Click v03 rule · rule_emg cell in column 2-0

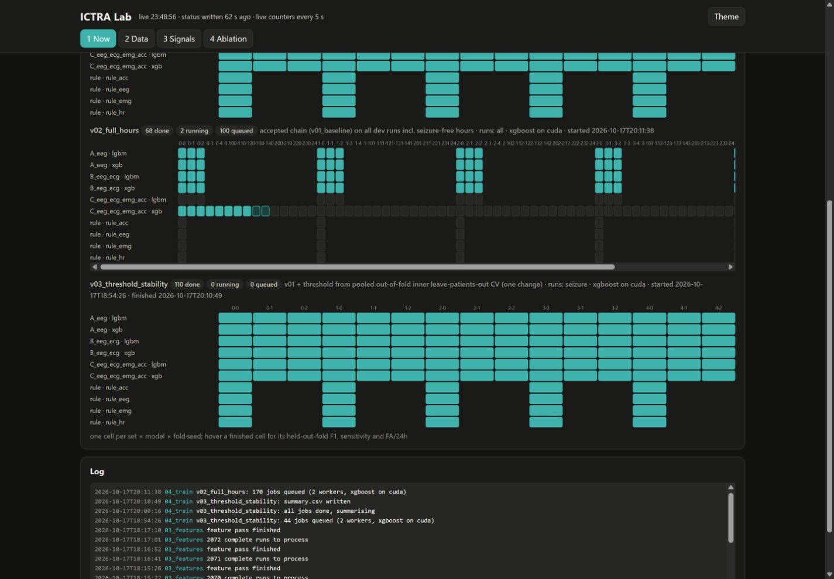click(x=442, y=411)
